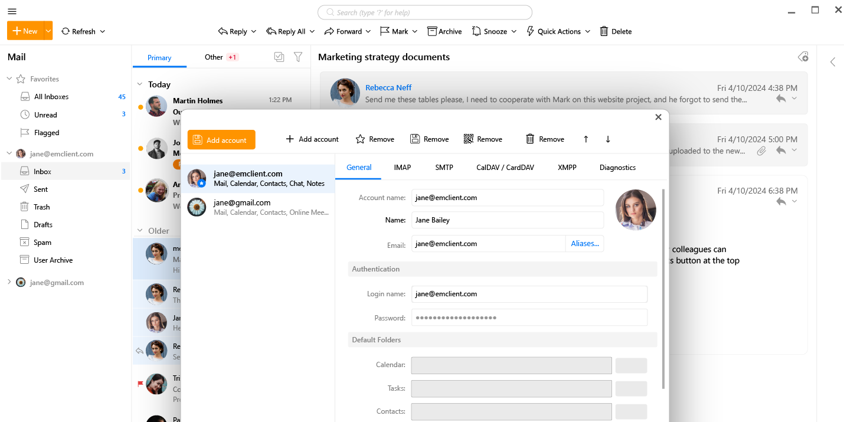Open the Diagnostics tab
Image resolution: width=844 pixels, height=422 pixels.
point(617,168)
